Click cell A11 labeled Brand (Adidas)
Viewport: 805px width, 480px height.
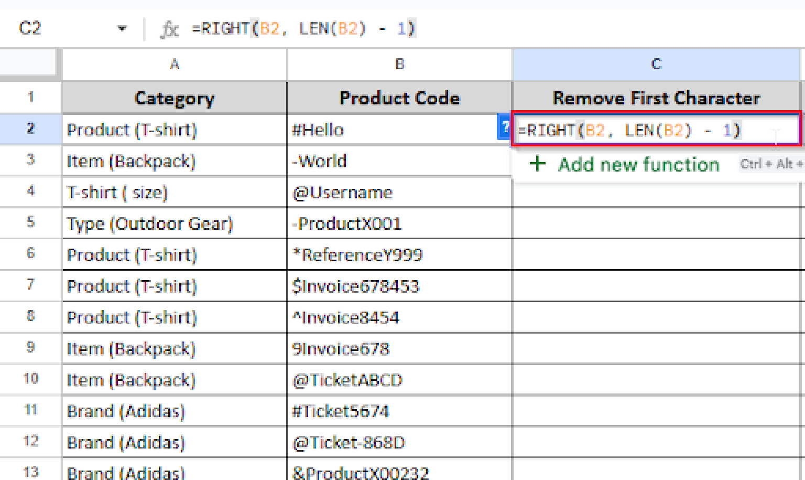[x=173, y=411]
